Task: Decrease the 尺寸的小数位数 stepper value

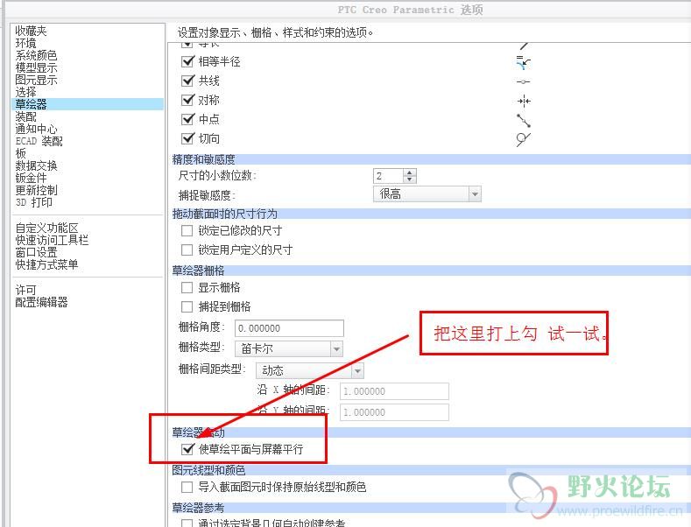Action: pyautogui.click(x=410, y=179)
